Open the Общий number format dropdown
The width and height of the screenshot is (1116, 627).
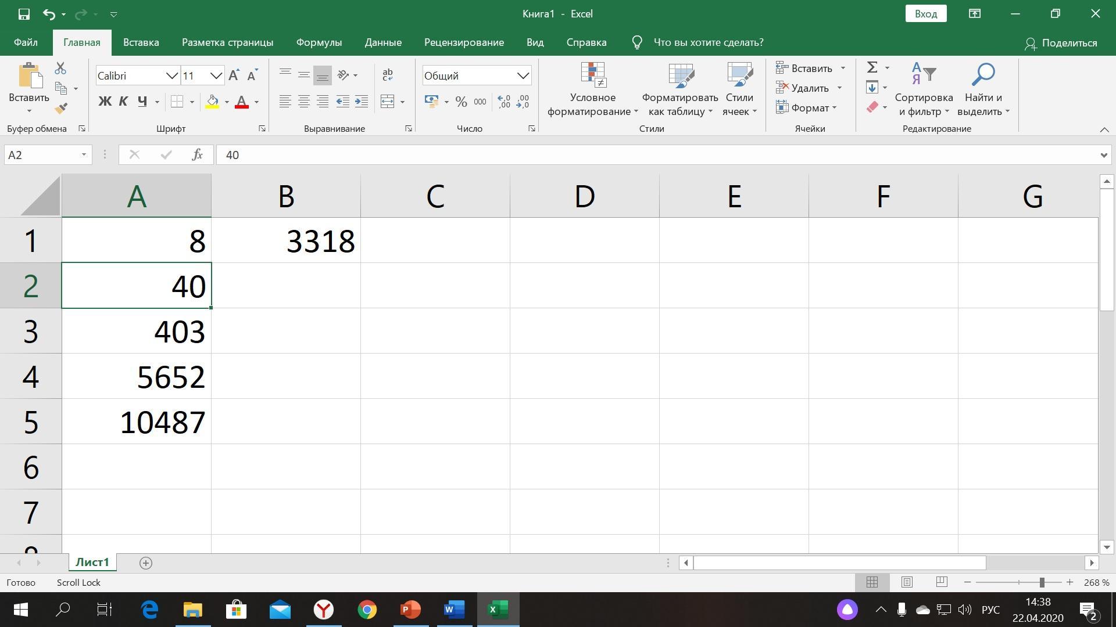click(x=523, y=76)
